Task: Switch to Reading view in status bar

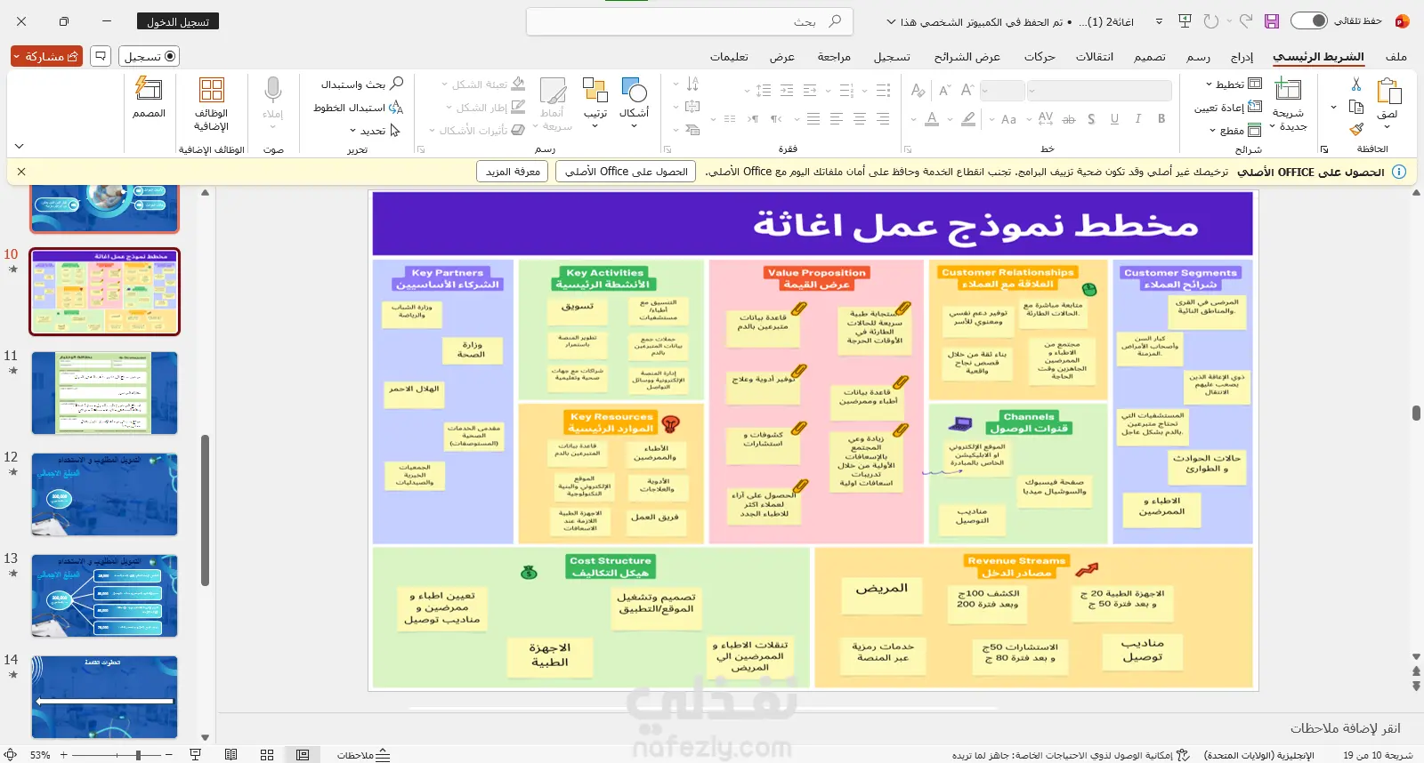Action: tap(231, 755)
